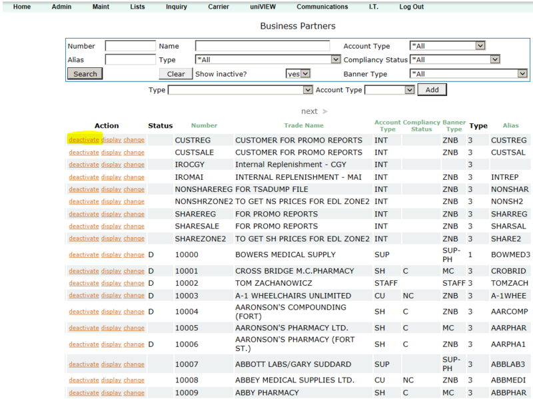The height and width of the screenshot is (399, 533).
Task: Open the Home menu
Action: [x=22, y=7]
